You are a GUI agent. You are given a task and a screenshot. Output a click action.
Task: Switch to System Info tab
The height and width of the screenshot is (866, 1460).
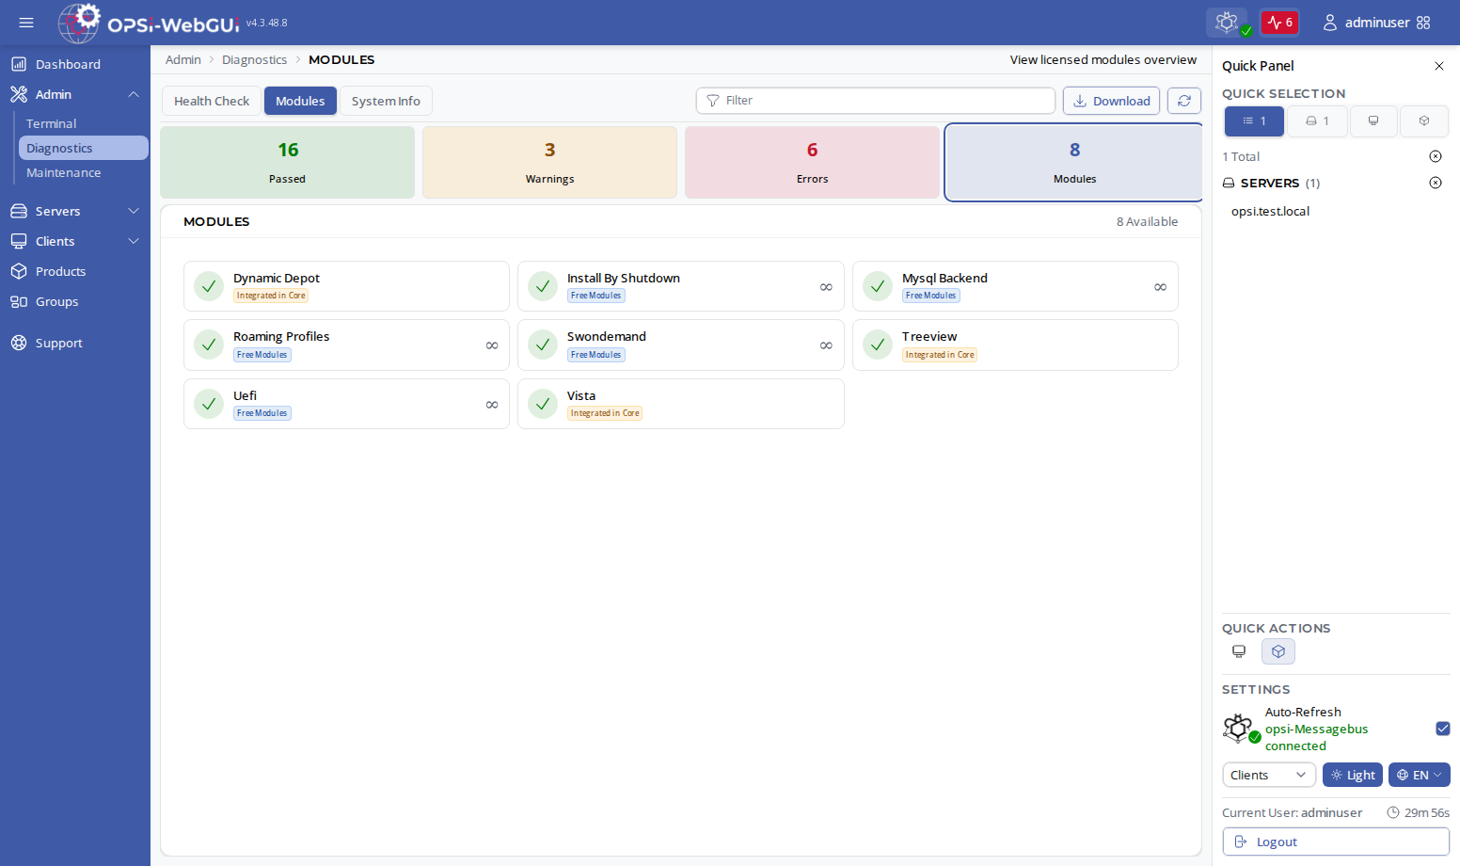click(x=386, y=101)
